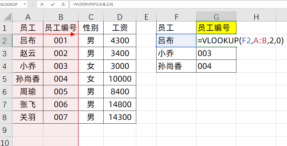Click cell B1 containing 员工编号
The width and height of the screenshot is (287, 146).
point(61,28)
